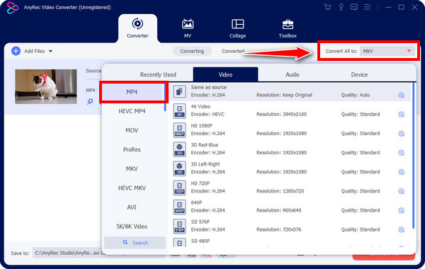This screenshot has width=425, height=269.
Task: Open the shopping cart purchase icon
Action: click(x=327, y=7)
